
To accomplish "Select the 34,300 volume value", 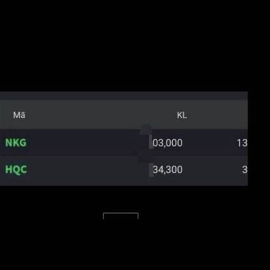I will tap(168, 170).
